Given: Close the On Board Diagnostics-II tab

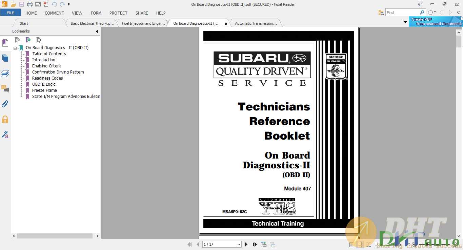Looking at the screenshot, I should (x=226, y=24).
